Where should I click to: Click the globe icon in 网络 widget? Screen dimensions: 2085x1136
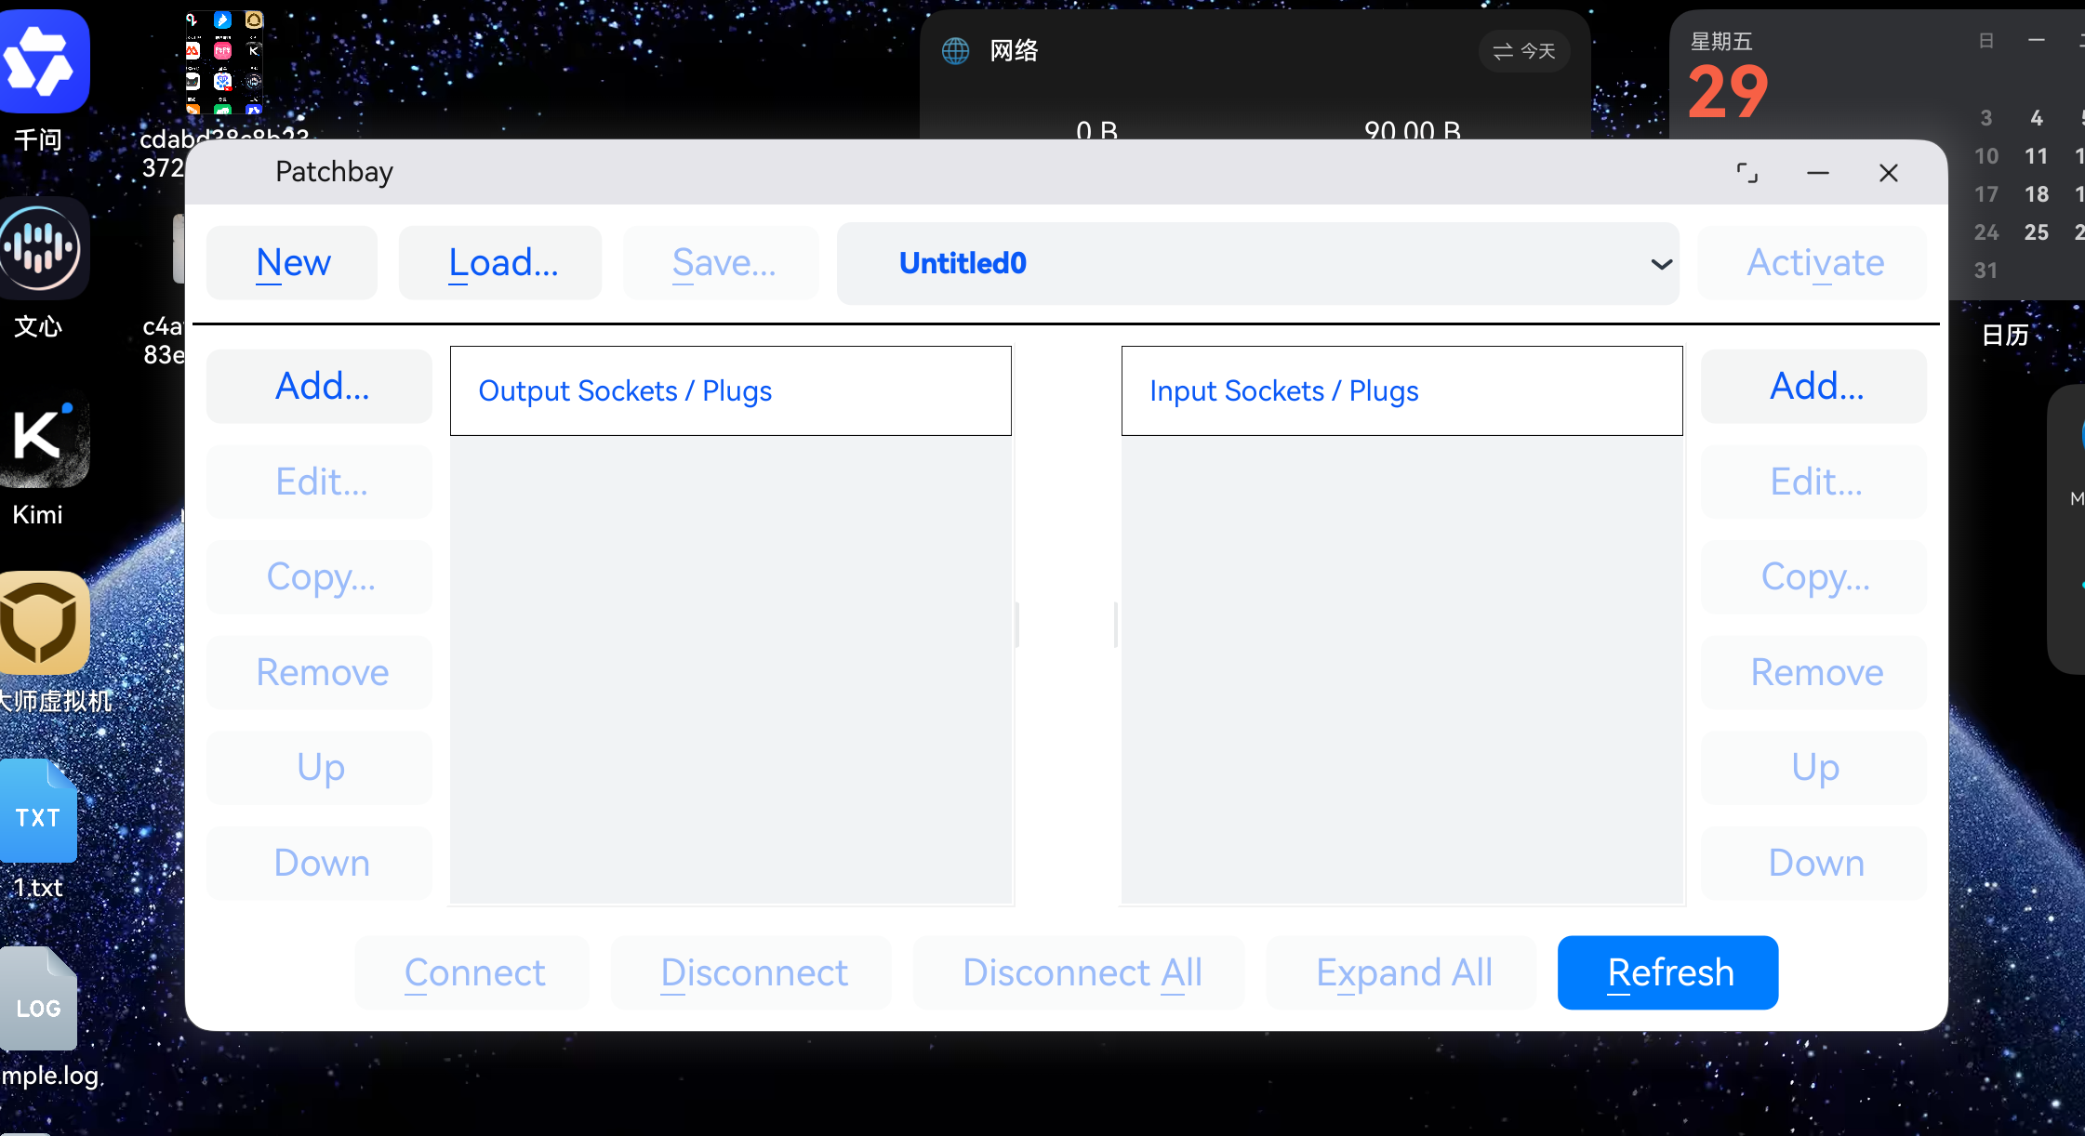(x=955, y=50)
